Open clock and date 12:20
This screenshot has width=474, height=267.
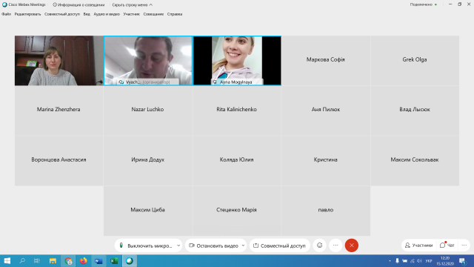[x=445, y=260]
